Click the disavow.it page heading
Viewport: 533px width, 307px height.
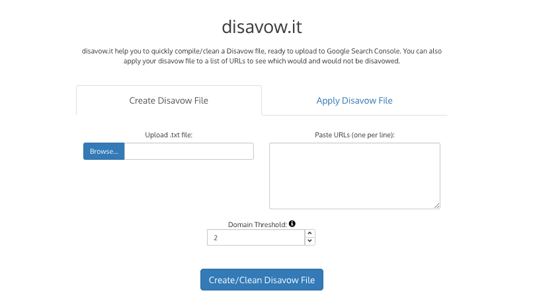(262, 28)
